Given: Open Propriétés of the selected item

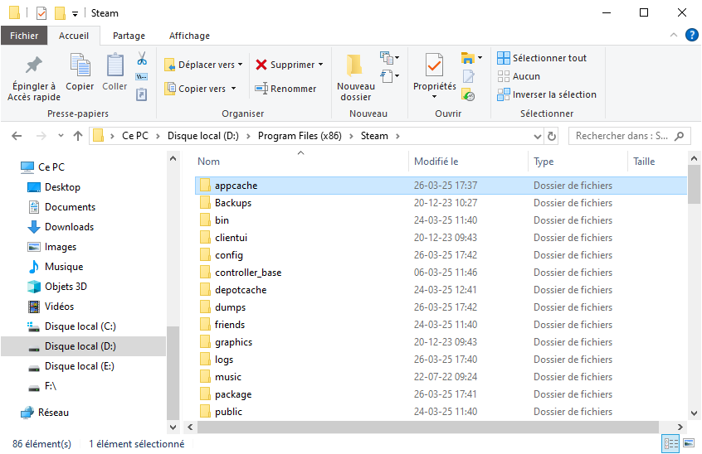Looking at the screenshot, I should pos(434,71).
